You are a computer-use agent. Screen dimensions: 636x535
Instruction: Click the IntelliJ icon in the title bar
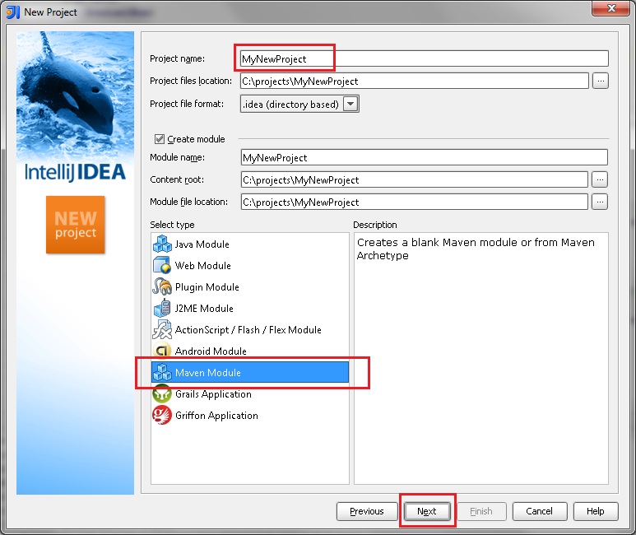pos(13,12)
